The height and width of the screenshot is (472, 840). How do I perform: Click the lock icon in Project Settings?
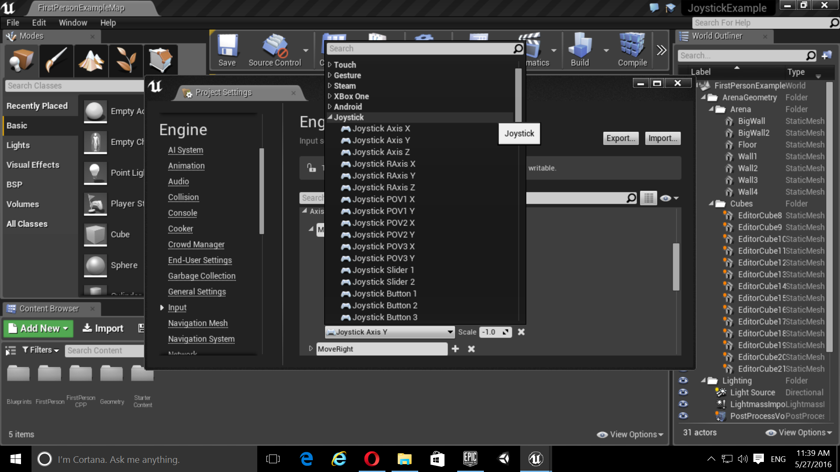coord(311,168)
